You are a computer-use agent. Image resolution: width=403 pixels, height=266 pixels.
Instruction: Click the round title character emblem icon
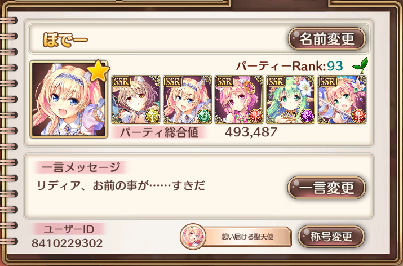coord(193,237)
